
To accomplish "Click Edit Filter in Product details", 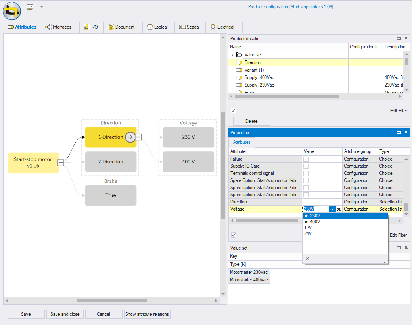I will click(x=399, y=111).
